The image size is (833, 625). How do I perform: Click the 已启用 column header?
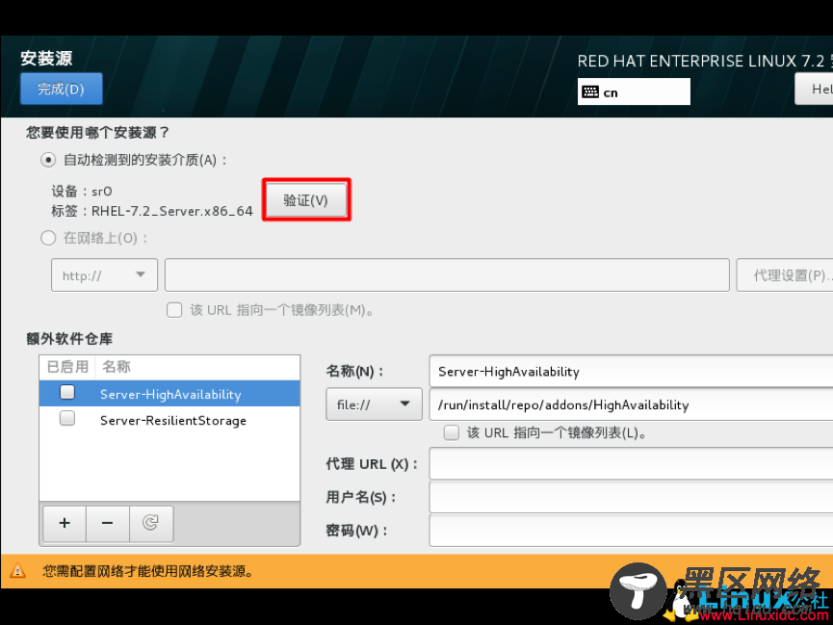point(67,367)
